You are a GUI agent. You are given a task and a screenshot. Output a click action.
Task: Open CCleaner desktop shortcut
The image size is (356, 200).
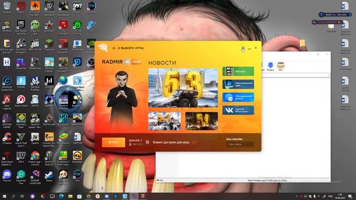7,138
